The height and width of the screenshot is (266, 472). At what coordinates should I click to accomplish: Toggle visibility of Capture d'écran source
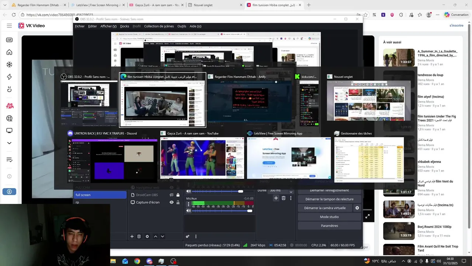pyautogui.click(x=171, y=202)
